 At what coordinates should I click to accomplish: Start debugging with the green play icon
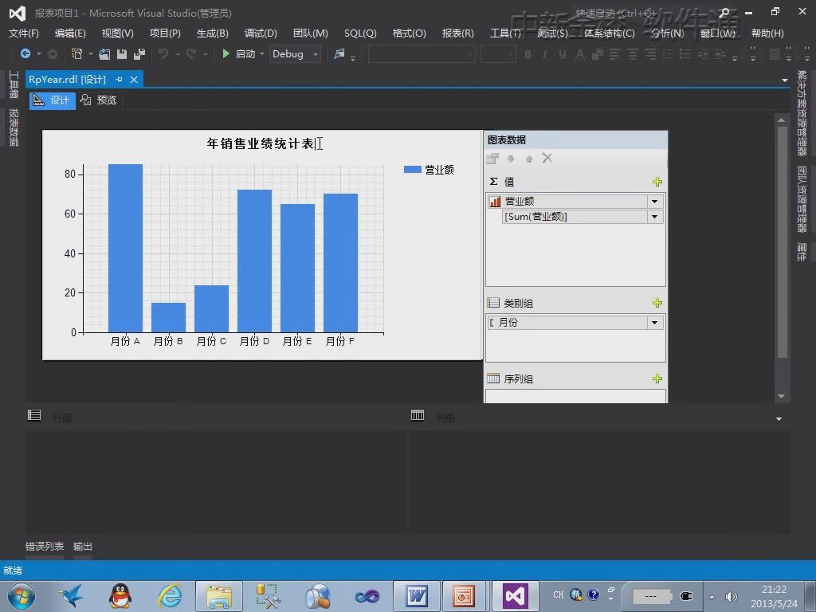click(x=226, y=53)
